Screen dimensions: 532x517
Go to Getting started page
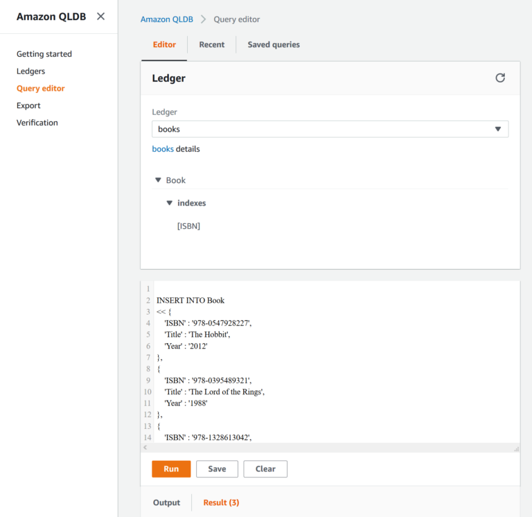click(44, 54)
